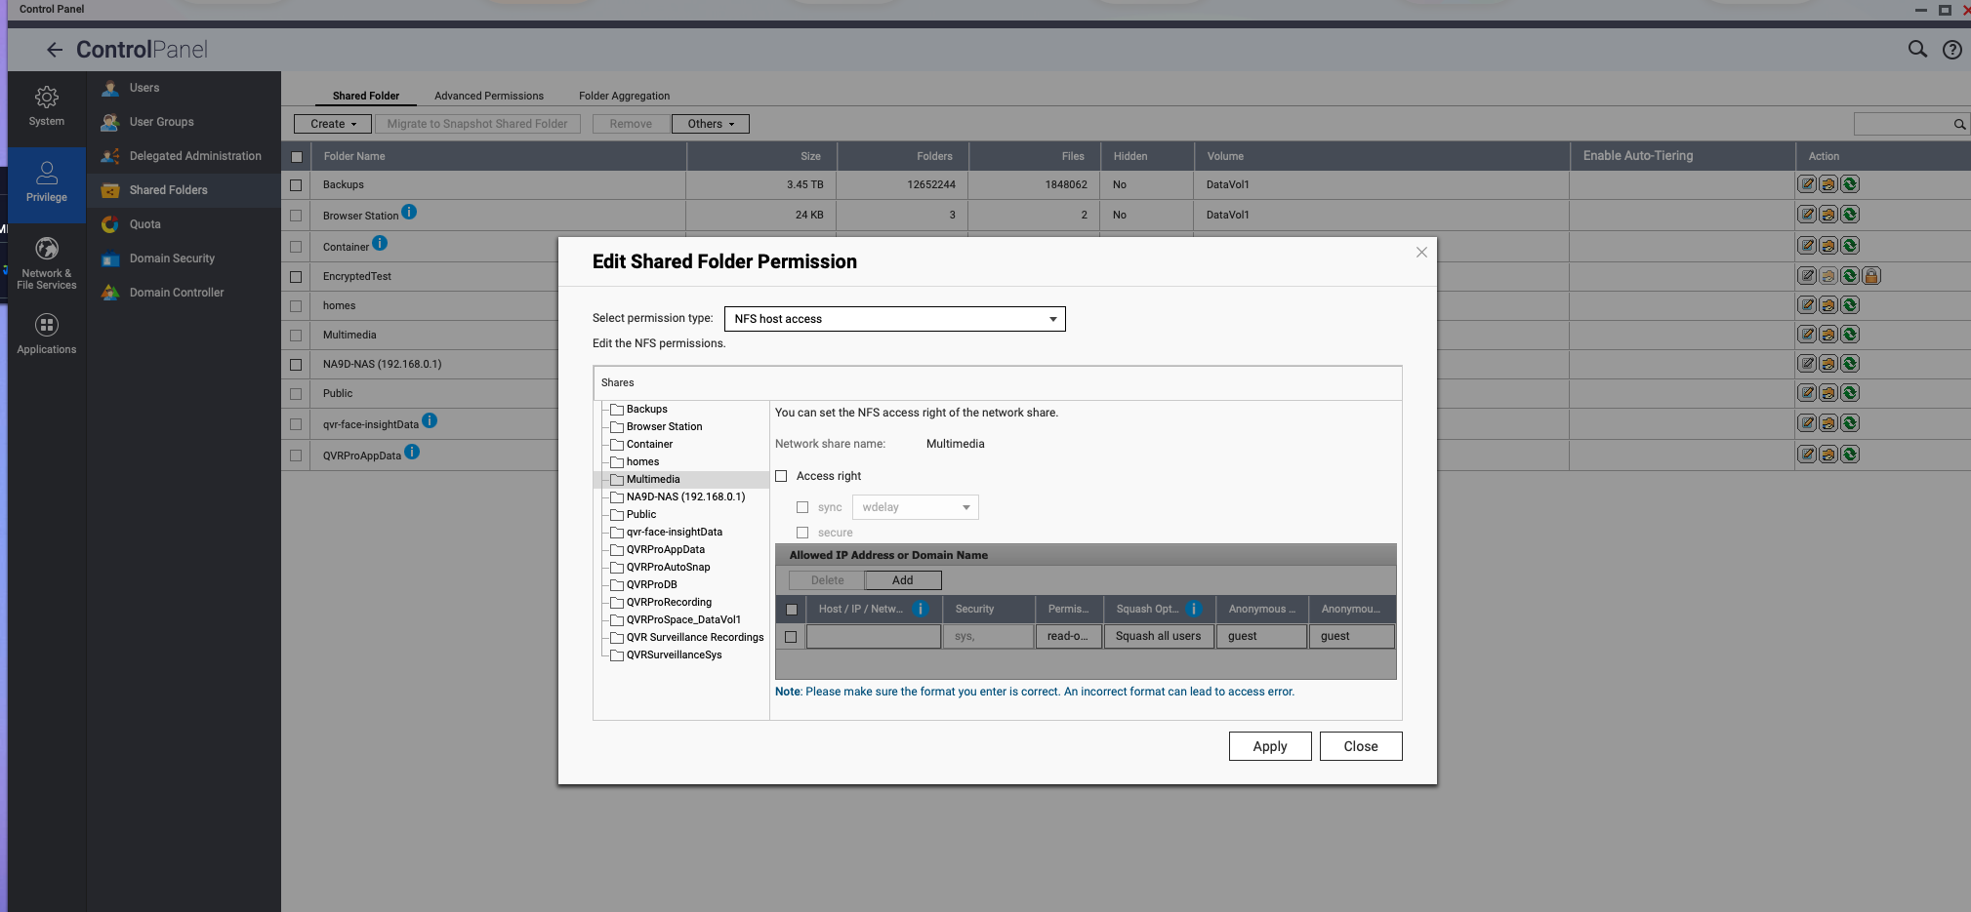This screenshot has width=1971, height=912.
Task: Check the allowed host entry row checkbox
Action: coord(791,637)
